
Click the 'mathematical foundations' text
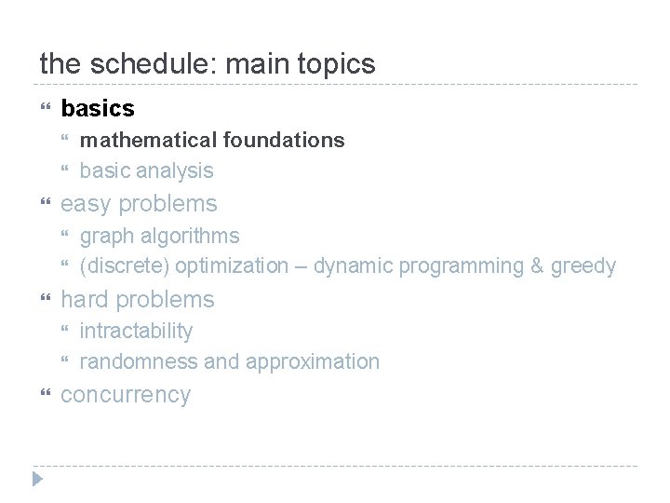(x=212, y=140)
